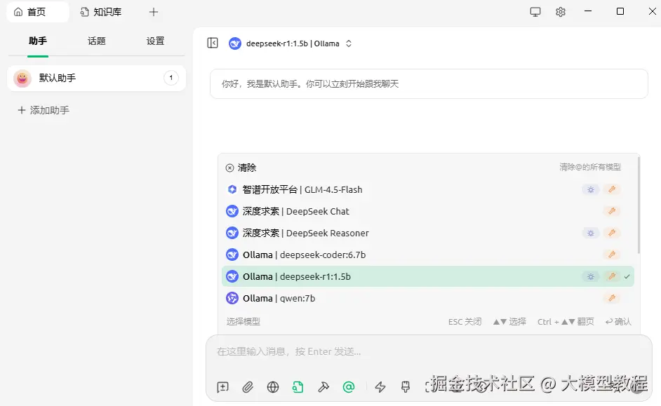Viewport: 661px width, 406px height.
Task: Click the tool tag on deepseek-coder:6.7b row
Action: [x=612, y=255]
